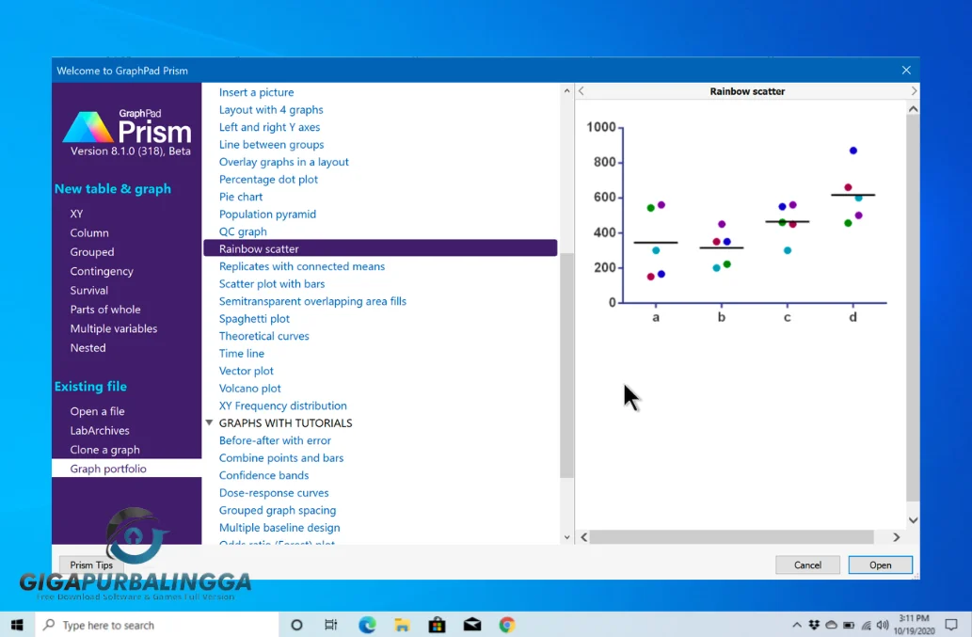
Task: Go to previous graph preview arrow
Action: pos(582,91)
